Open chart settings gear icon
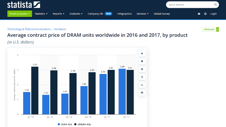 (142, 69)
